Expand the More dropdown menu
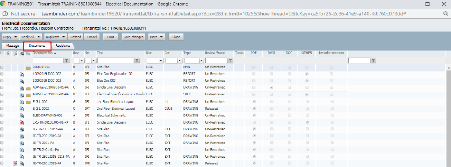Image resolution: width=451 pixels, height=167 pixels. [161, 37]
